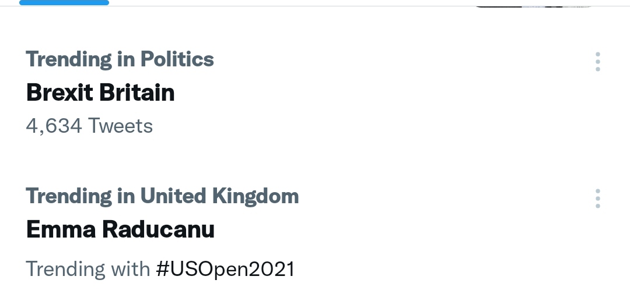630x308 pixels.
Task: Tap the first name 'Emma' in trend title
Action: click(x=61, y=230)
